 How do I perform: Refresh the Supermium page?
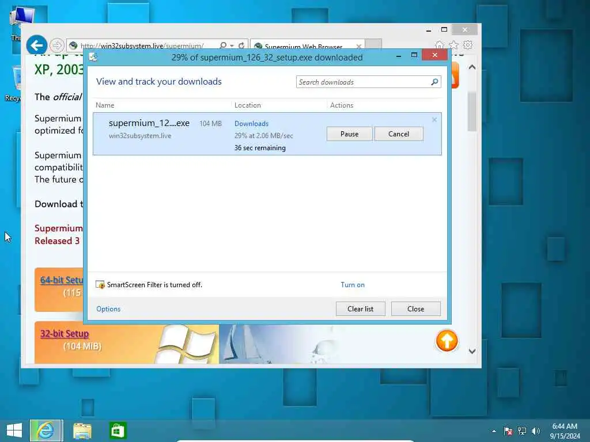(x=241, y=45)
